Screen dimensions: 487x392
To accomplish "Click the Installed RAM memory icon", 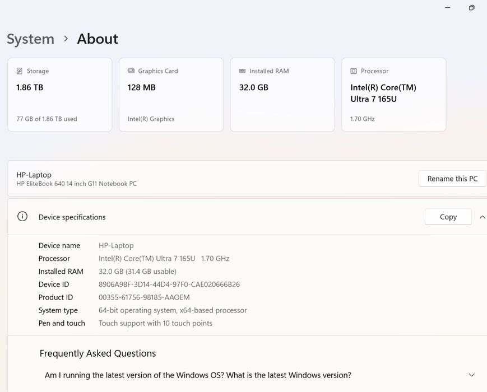I will 242,71.
